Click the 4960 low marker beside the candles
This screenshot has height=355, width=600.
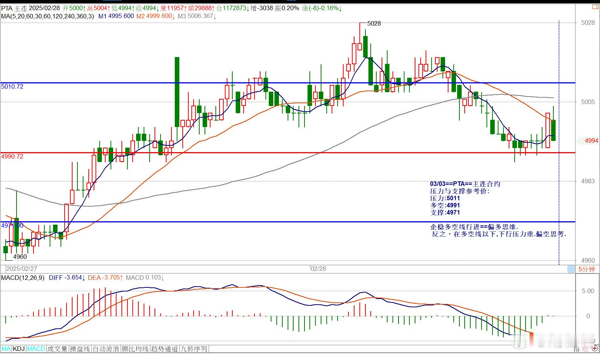(x=20, y=257)
